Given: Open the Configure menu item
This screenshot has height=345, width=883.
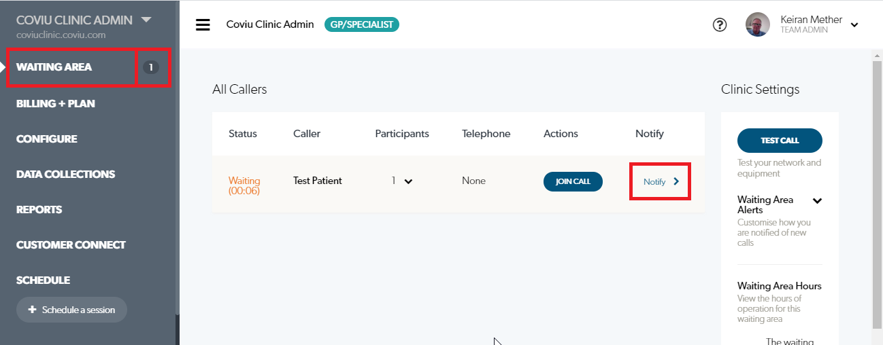Looking at the screenshot, I should pyautogui.click(x=47, y=139).
